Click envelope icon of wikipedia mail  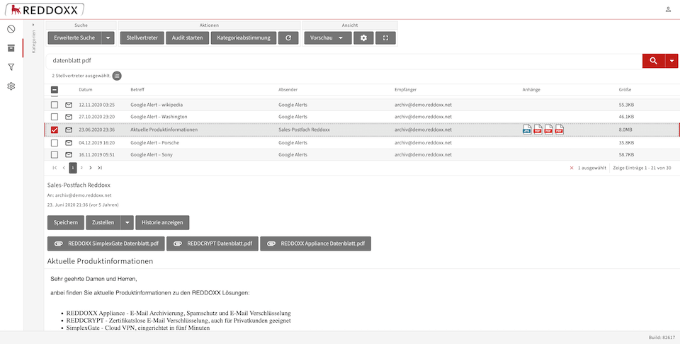pos(69,105)
